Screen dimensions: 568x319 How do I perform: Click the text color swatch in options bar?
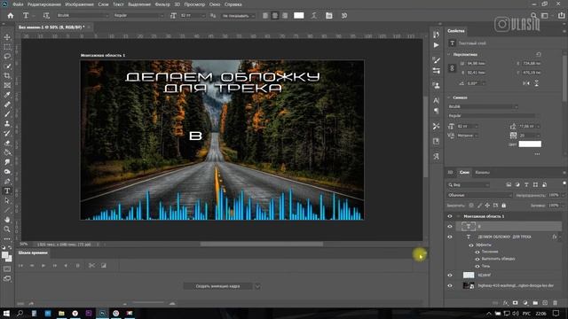coord(299,16)
